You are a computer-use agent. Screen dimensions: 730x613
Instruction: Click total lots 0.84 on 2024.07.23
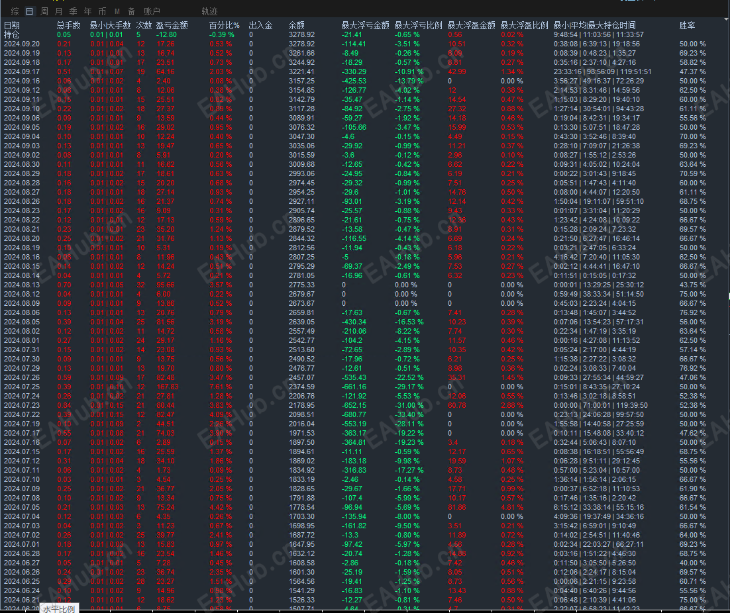pyautogui.click(x=64, y=406)
